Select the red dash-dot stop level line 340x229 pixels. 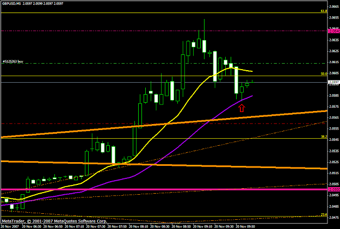(164, 123)
